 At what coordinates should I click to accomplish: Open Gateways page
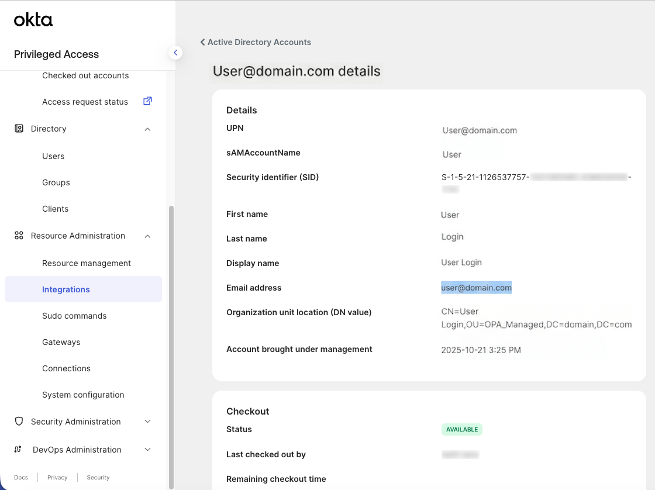tap(61, 342)
